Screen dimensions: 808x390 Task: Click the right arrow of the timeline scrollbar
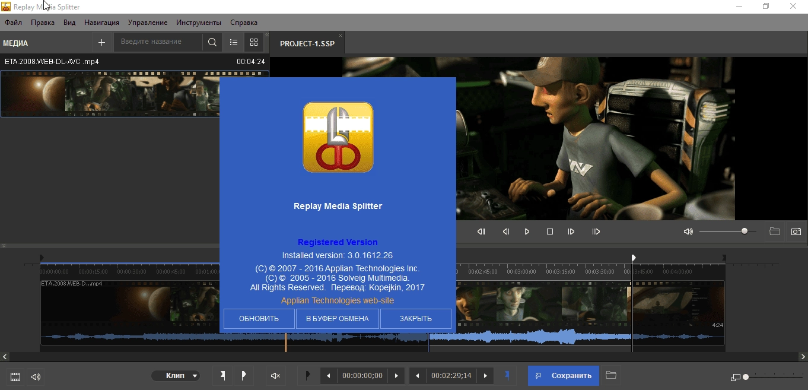(803, 357)
